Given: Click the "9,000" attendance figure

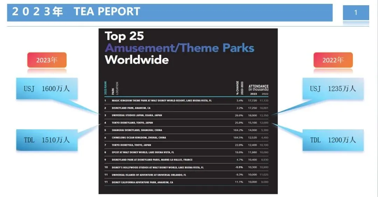Looking at the screenshot, I should pyautogui.click(x=265, y=182).
